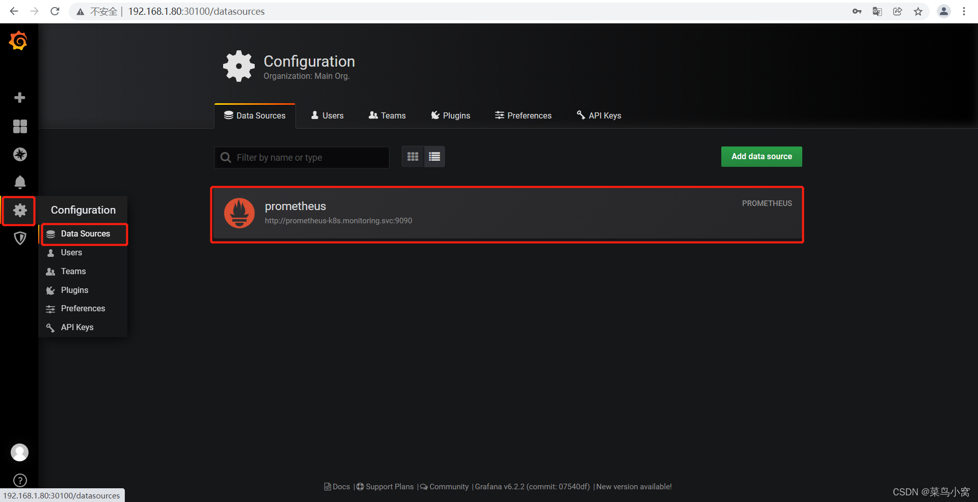The width and height of the screenshot is (978, 502).
Task: Select the Plugins tab
Action: [x=450, y=116]
